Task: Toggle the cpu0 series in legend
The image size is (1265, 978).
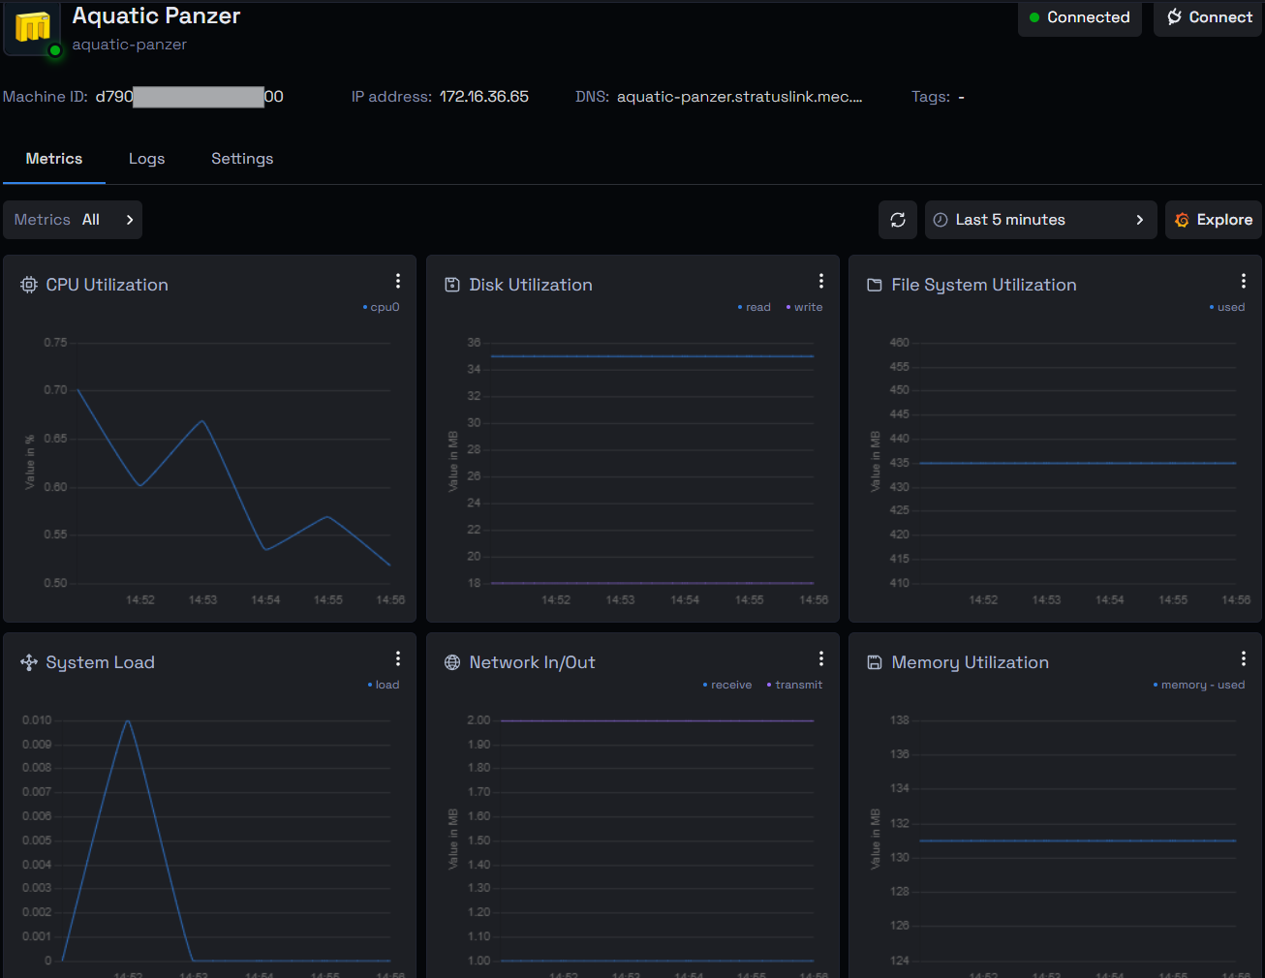Action: [382, 307]
